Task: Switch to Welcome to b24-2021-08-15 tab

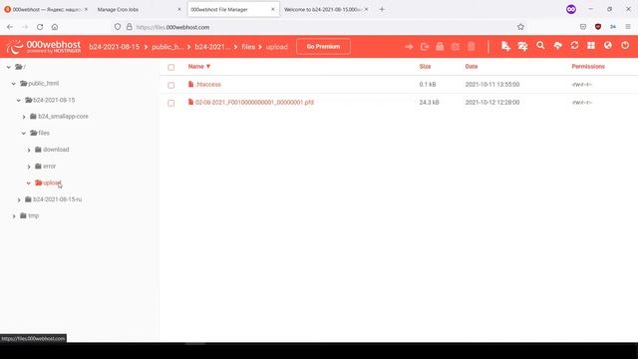Action: point(326,9)
